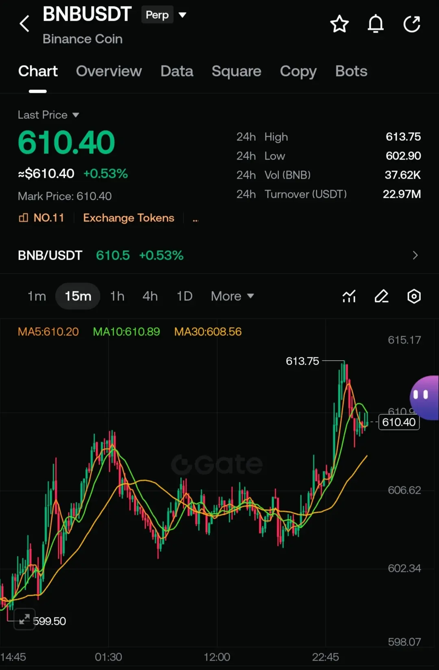Switch to the Overview tab
Screen dimensions: 439x670
point(109,71)
